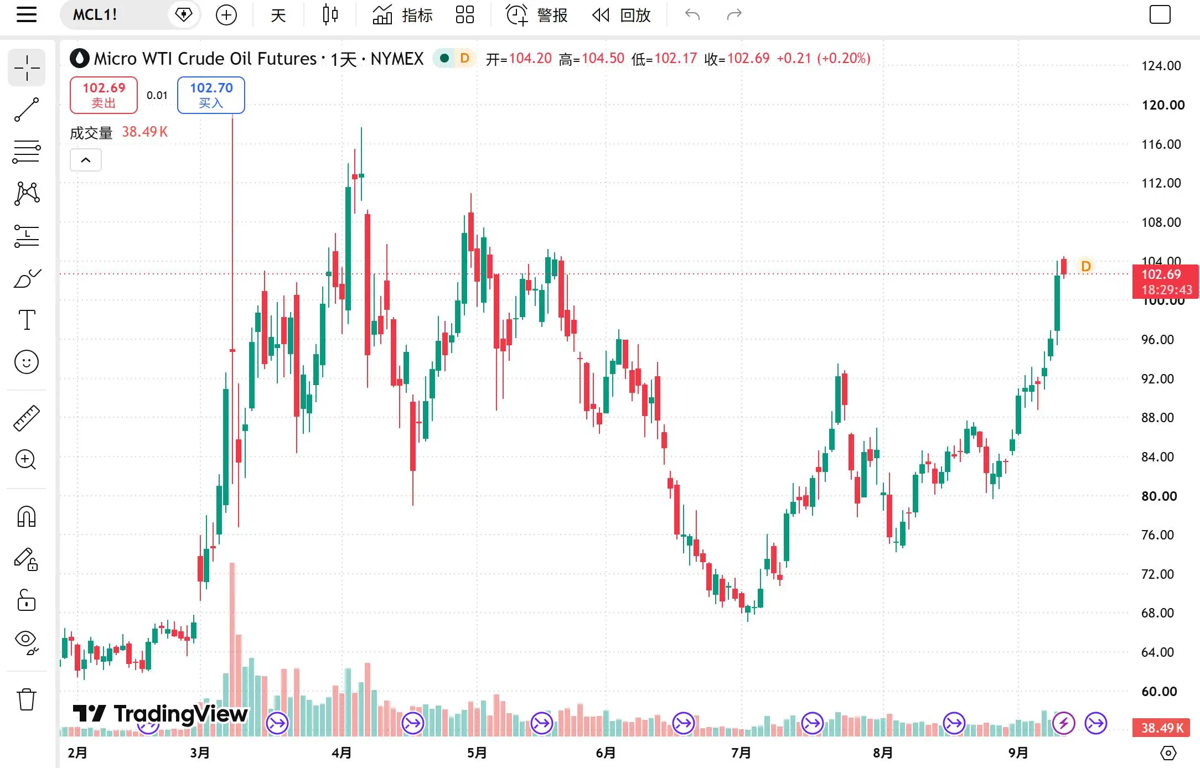The height and width of the screenshot is (768, 1200).
Task: Click the 102.70 买入 buy button
Action: pos(211,95)
